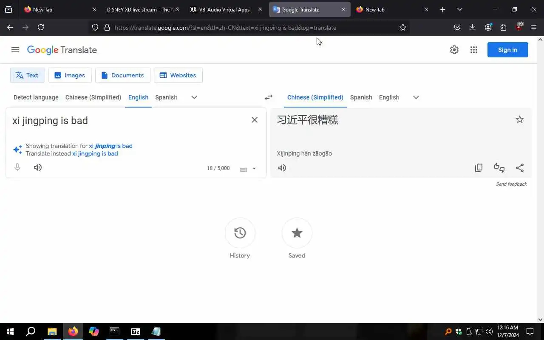Image resolution: width=544 pixels, height=340 pixels.
Task: Expand more source languages list
Action: tap(194, 97)
